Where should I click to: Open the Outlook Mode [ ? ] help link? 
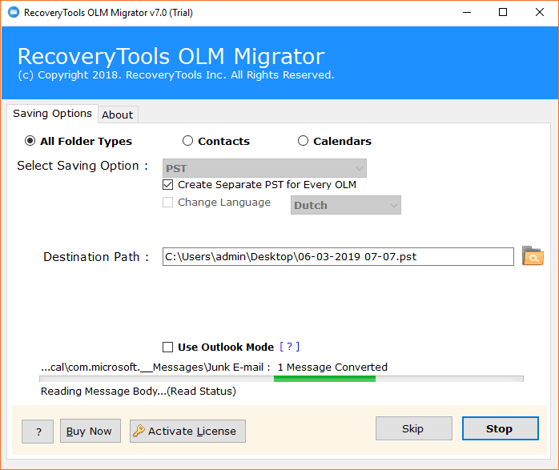coord(289,347)
